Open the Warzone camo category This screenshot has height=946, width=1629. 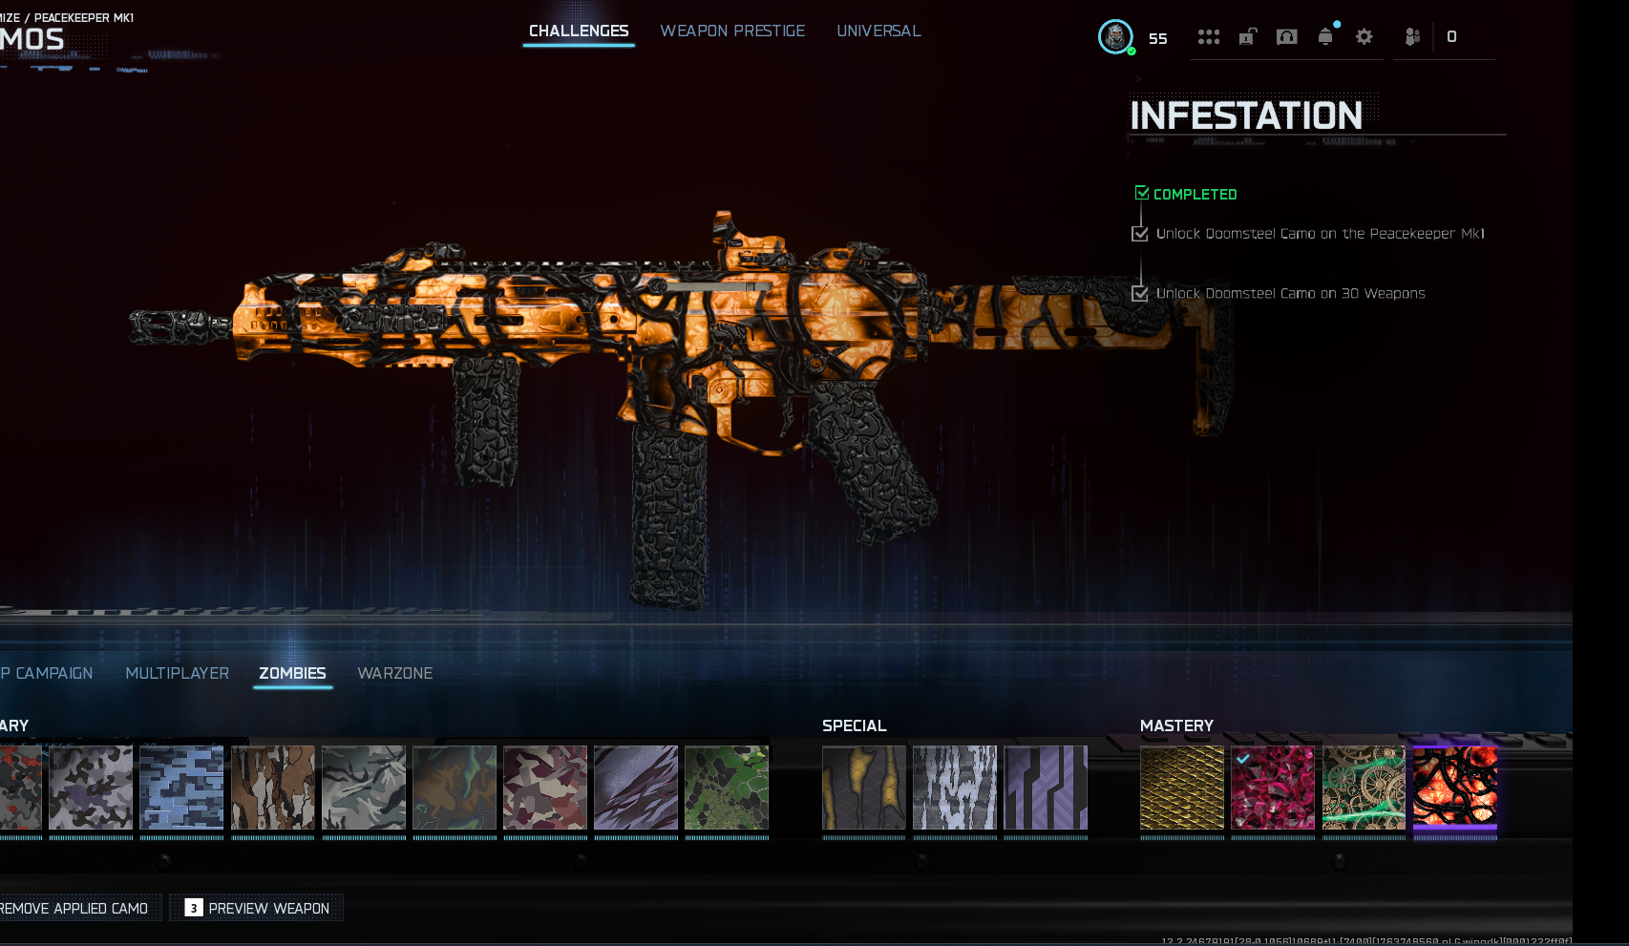[x=395, y=673]
